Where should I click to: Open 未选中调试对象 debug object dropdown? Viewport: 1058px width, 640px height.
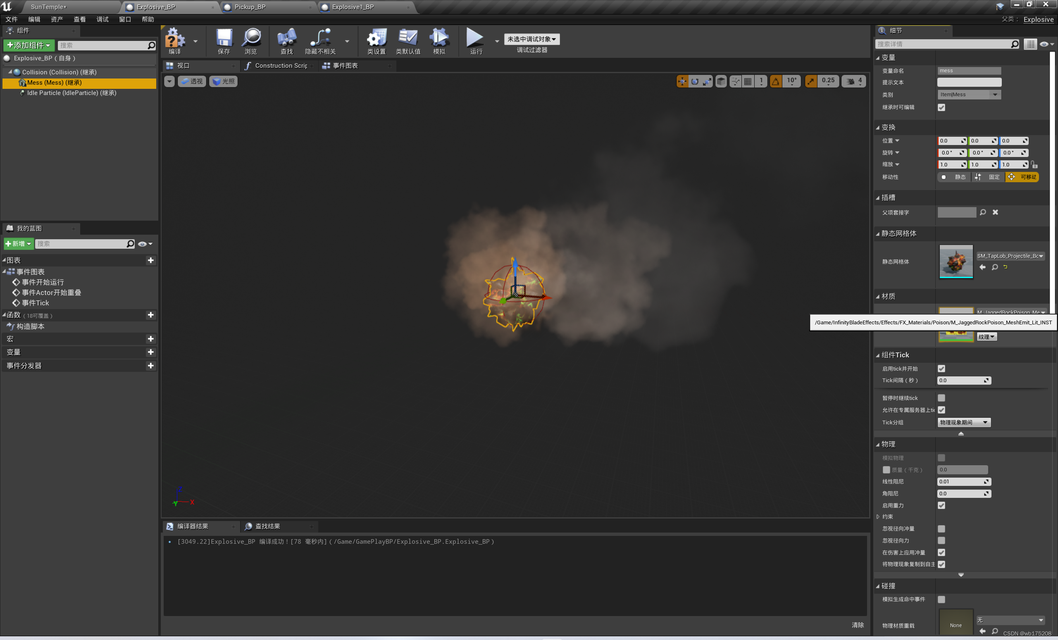[x=531, y=39]
